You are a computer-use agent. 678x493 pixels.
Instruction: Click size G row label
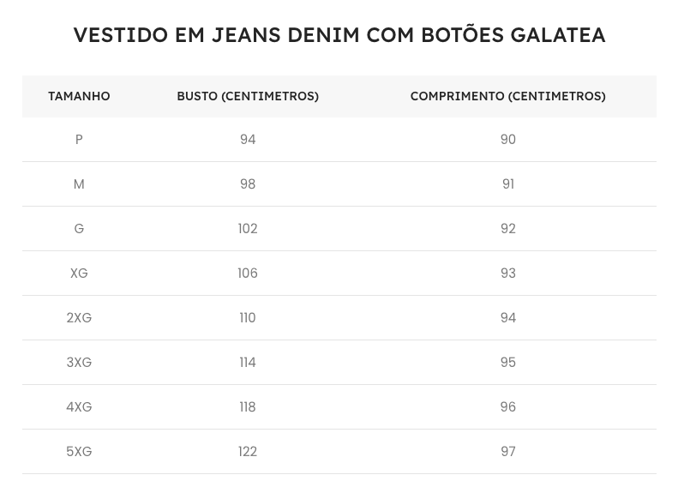(x=79, y=229)
